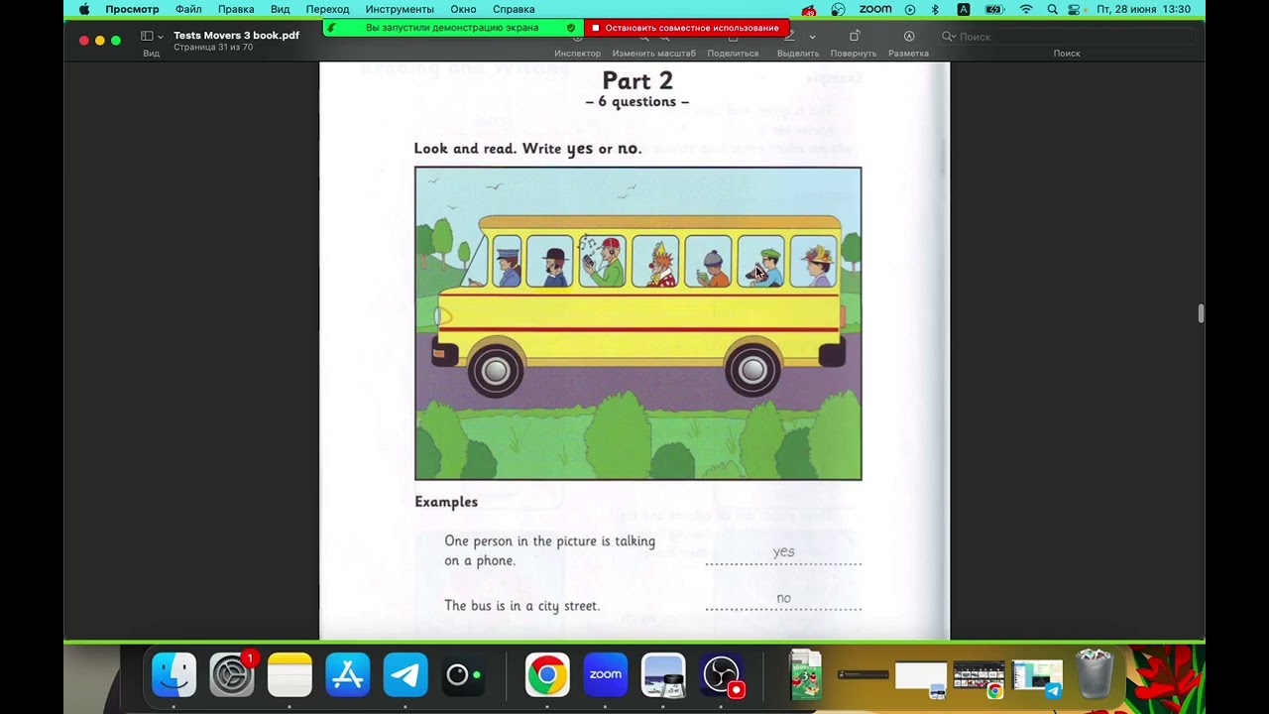Open the Просмотр app menu

click(132, 9)
